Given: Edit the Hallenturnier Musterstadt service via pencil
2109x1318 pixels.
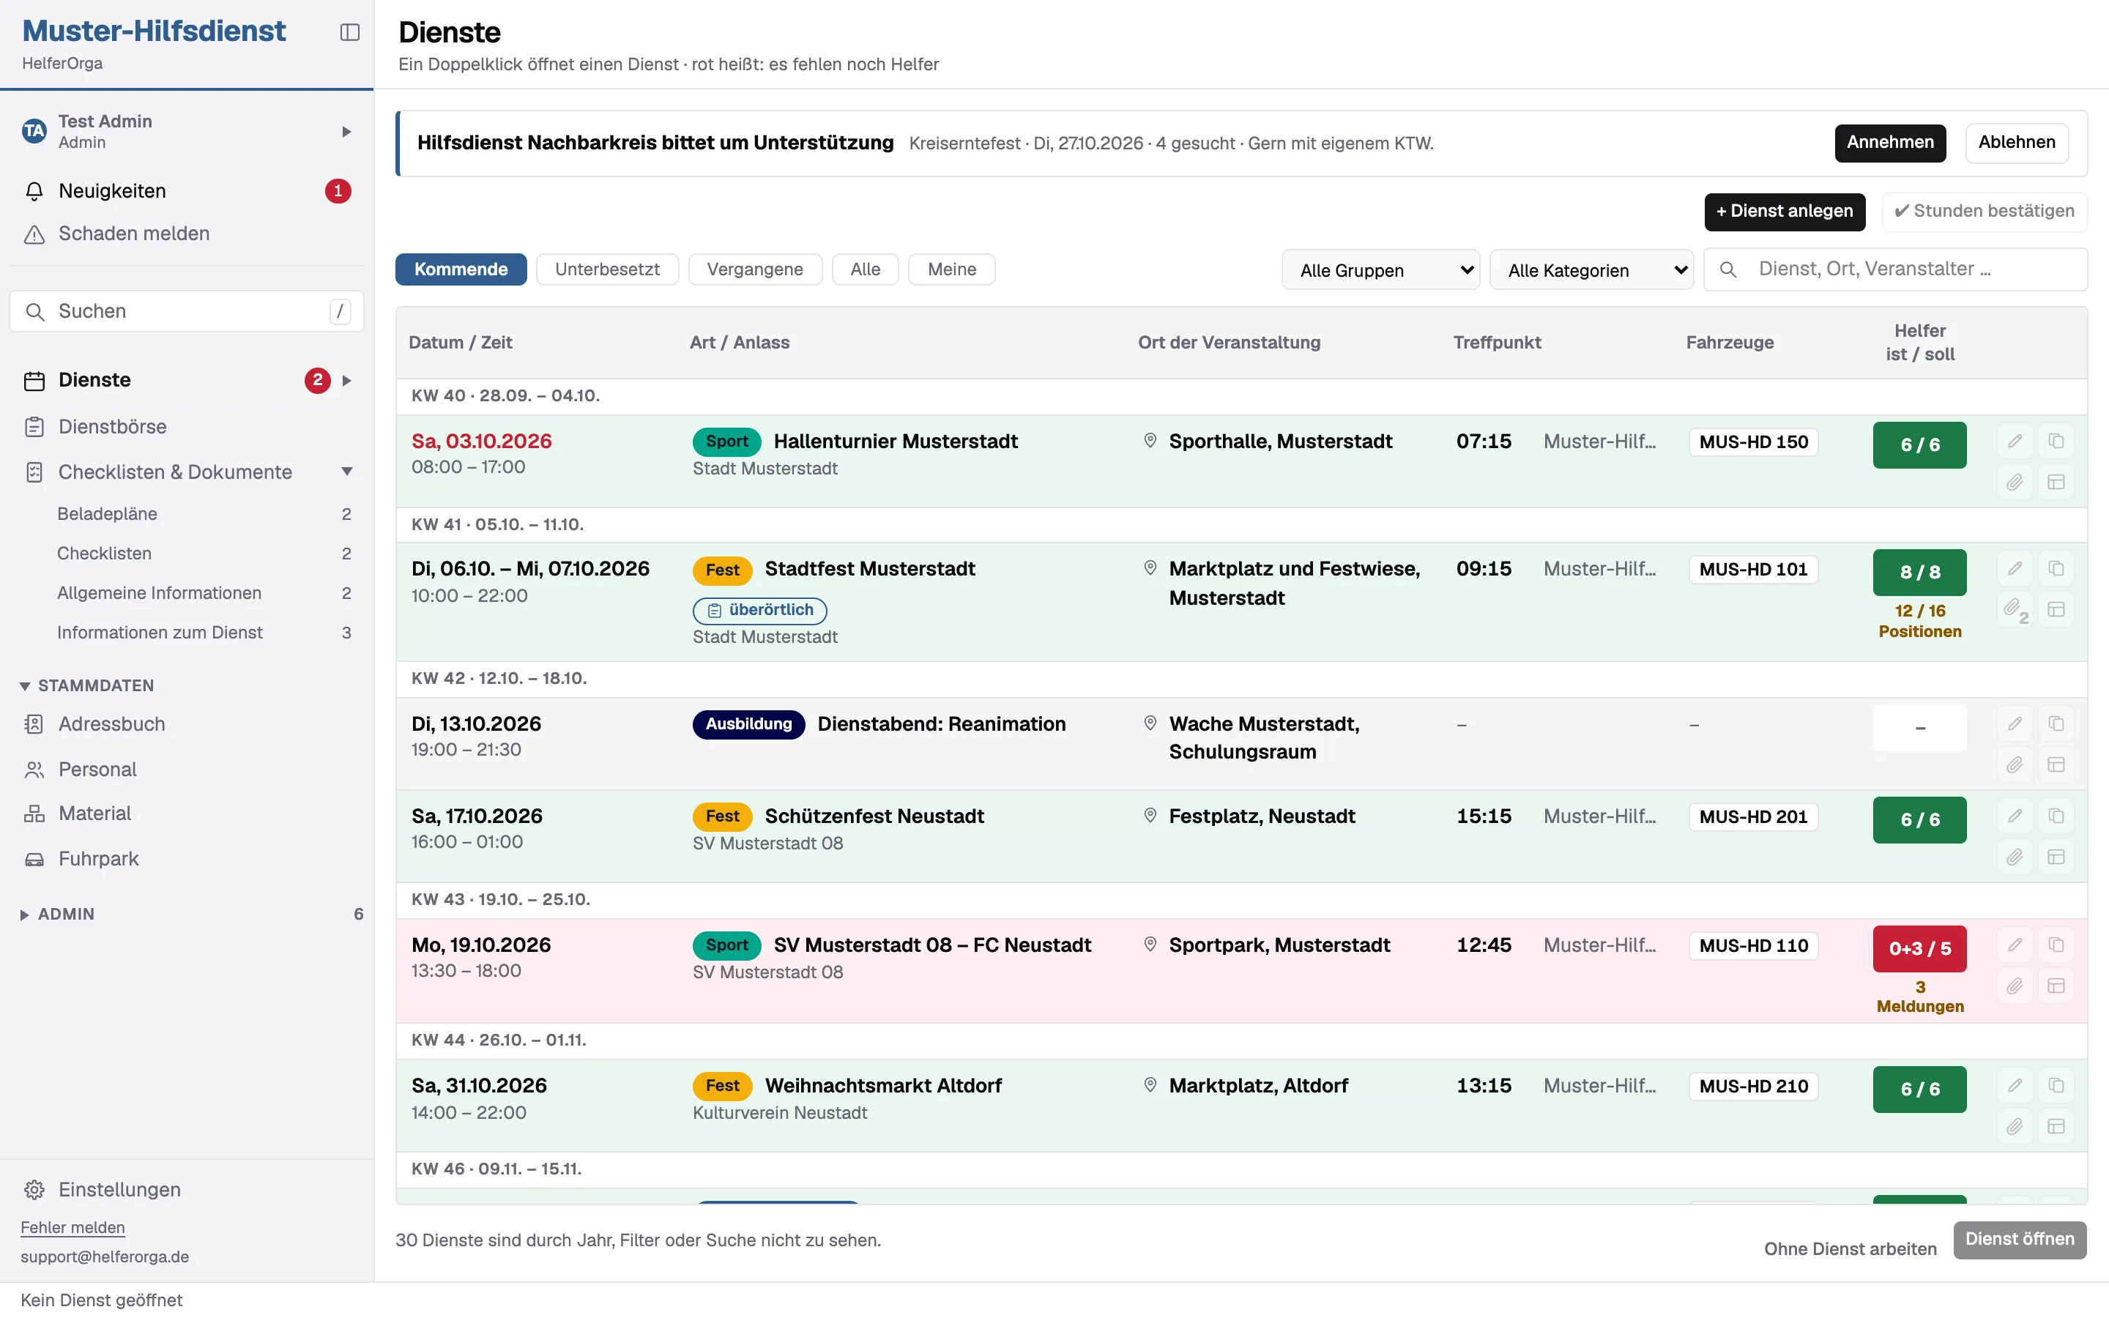Looking at the screenshot, I should coord(2015,441).
